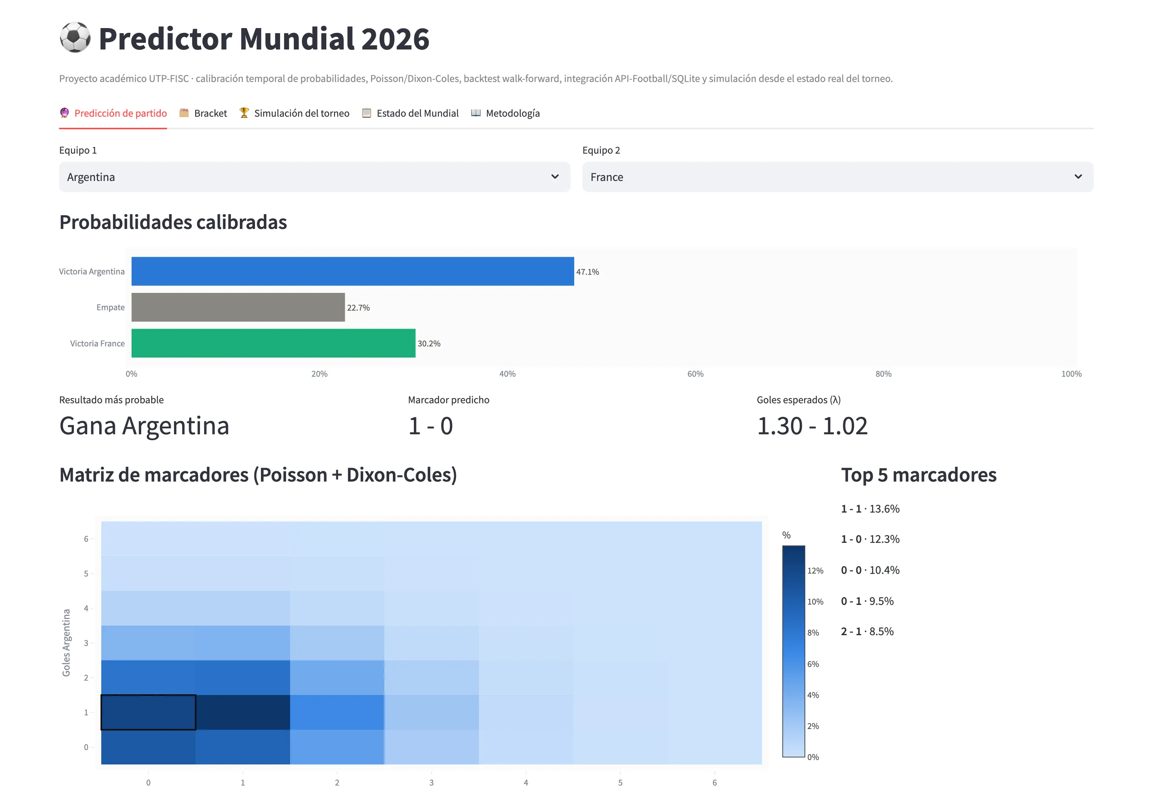This screenshot has width=1153, height=794.
Task: Click the green Victoria France bar
Action: coord(273,343)
